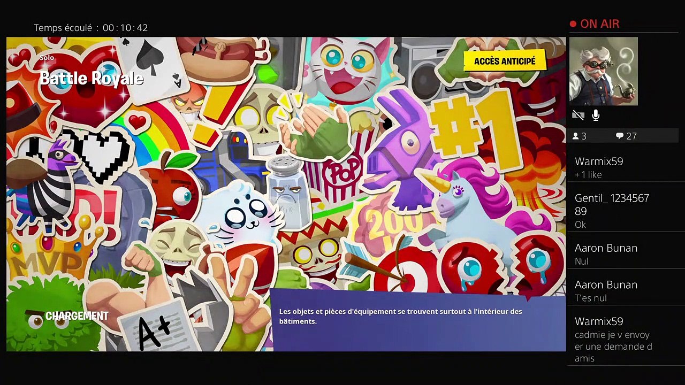The height and width of the screenshot is (385, 685).
Task: Click the viewers person icon beside 3
Action: click(575, 136)
